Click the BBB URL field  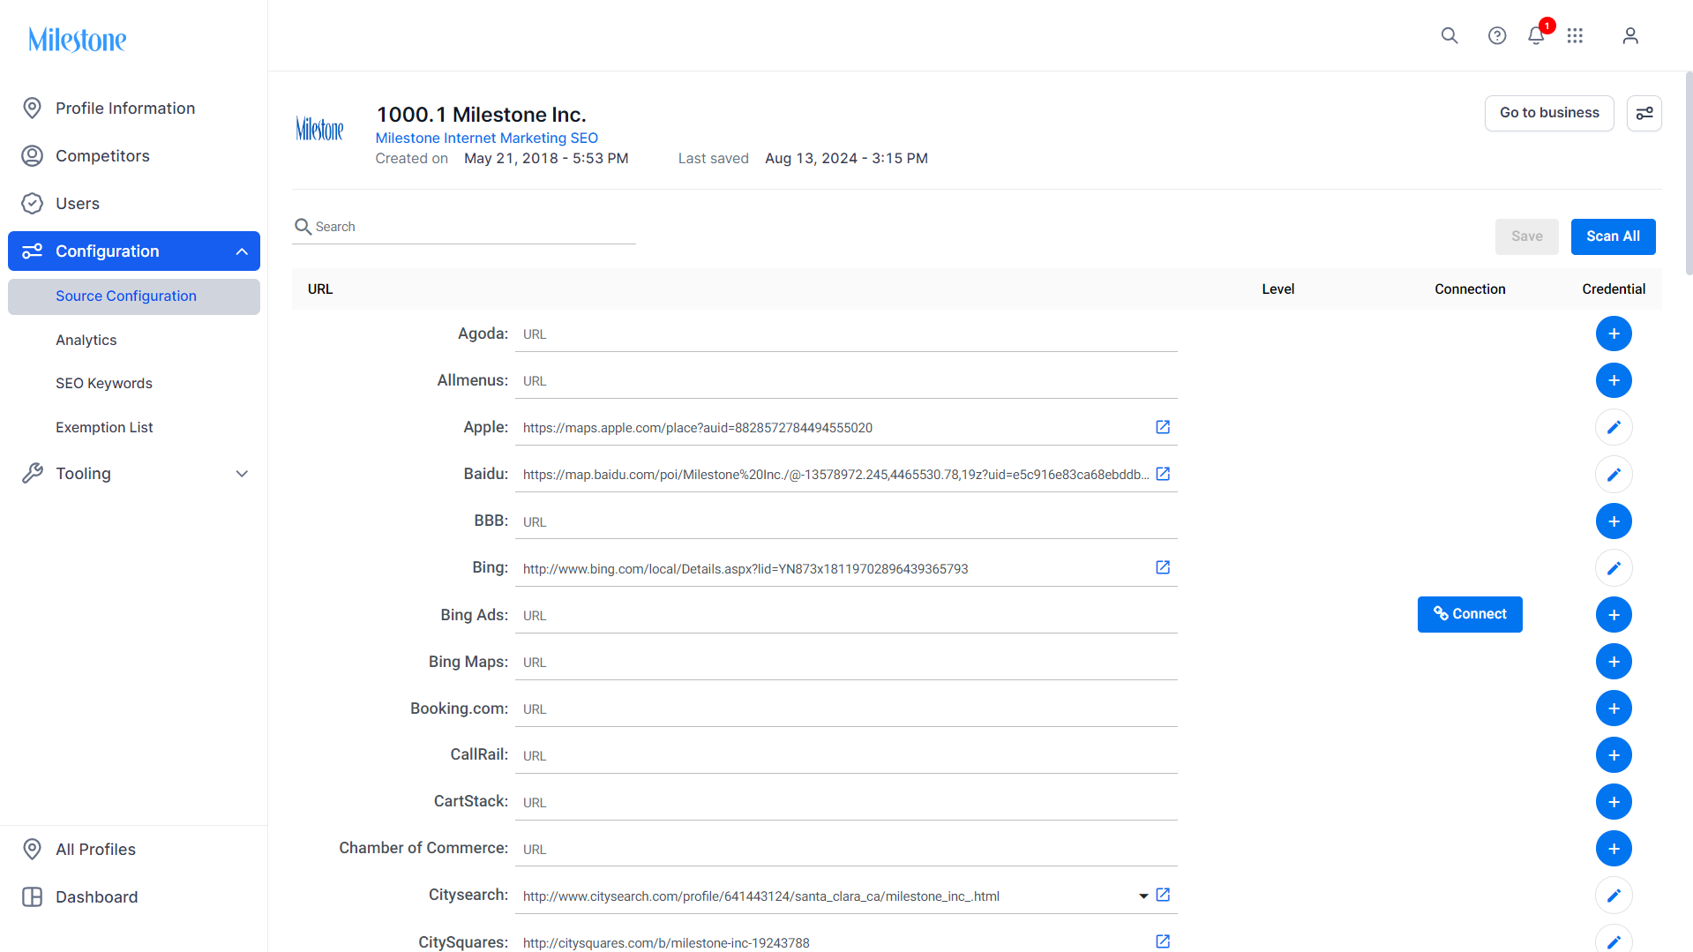[x=847, y=522]
